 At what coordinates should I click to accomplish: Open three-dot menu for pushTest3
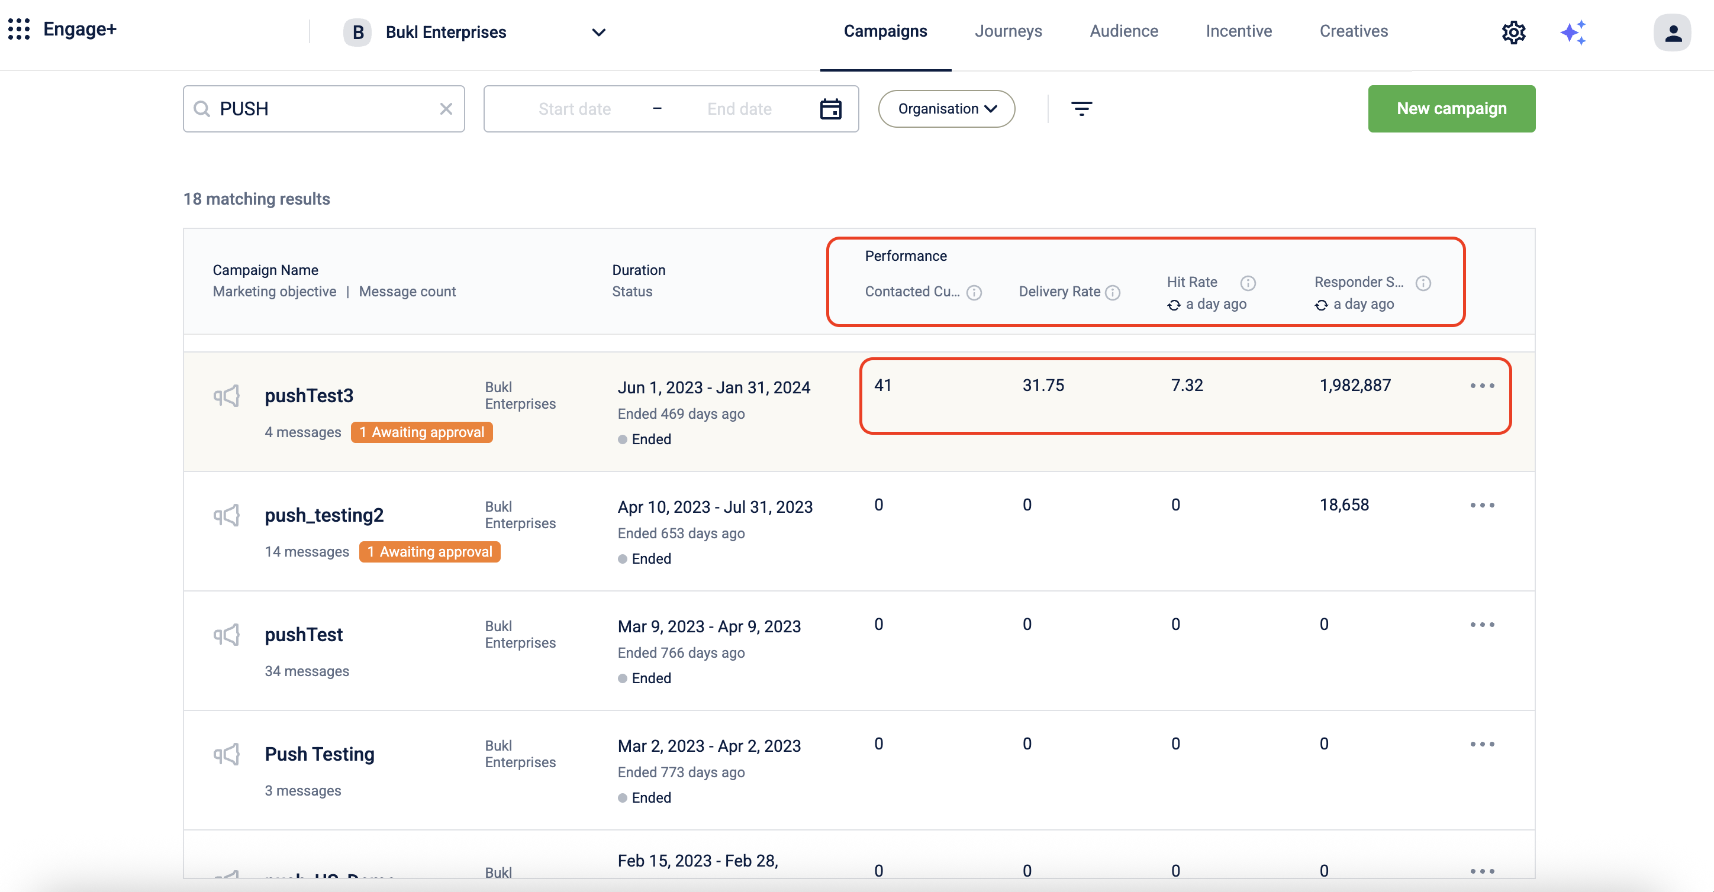1482,386
